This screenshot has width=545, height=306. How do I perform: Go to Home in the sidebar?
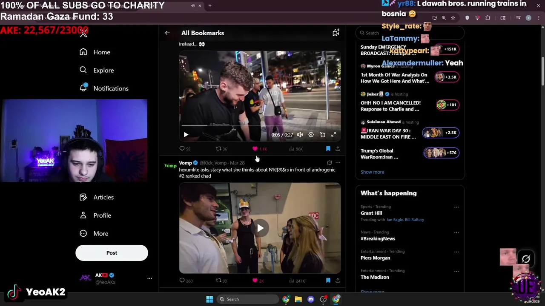pos(95,52)
